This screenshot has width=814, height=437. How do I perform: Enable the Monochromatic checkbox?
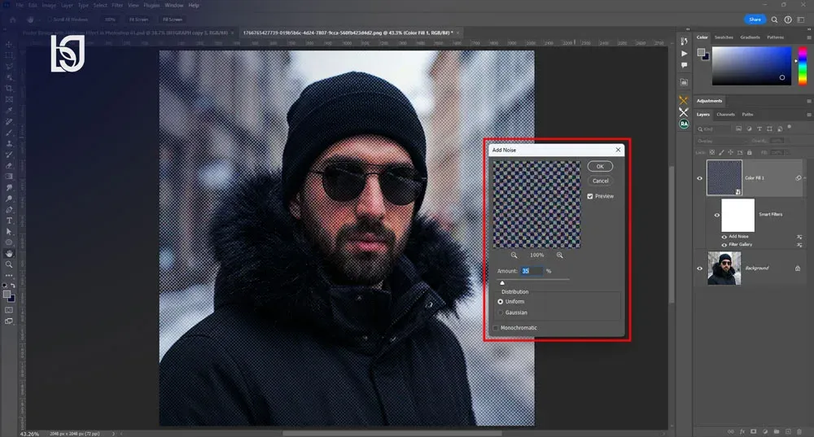tap(496, 328)
